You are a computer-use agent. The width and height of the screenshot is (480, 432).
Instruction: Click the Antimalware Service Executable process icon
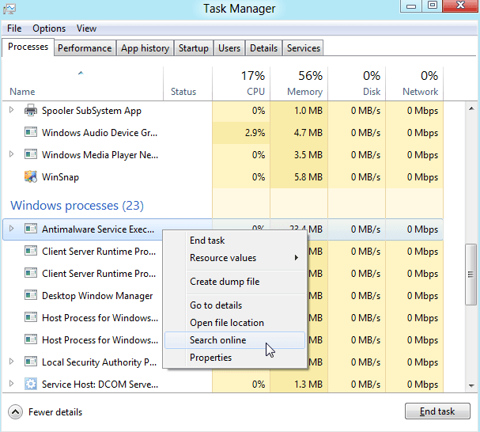[x=31, y=229]
